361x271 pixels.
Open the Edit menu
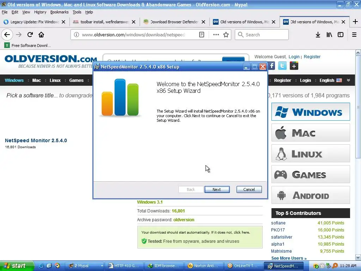pyautogui.click(x=15, y=12)
